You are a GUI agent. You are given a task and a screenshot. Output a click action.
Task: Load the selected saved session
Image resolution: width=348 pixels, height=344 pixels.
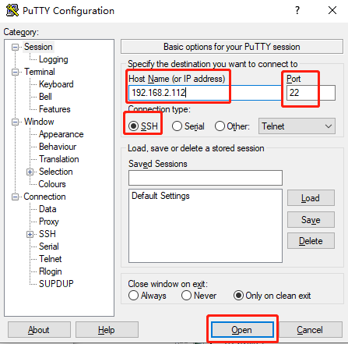311,198
